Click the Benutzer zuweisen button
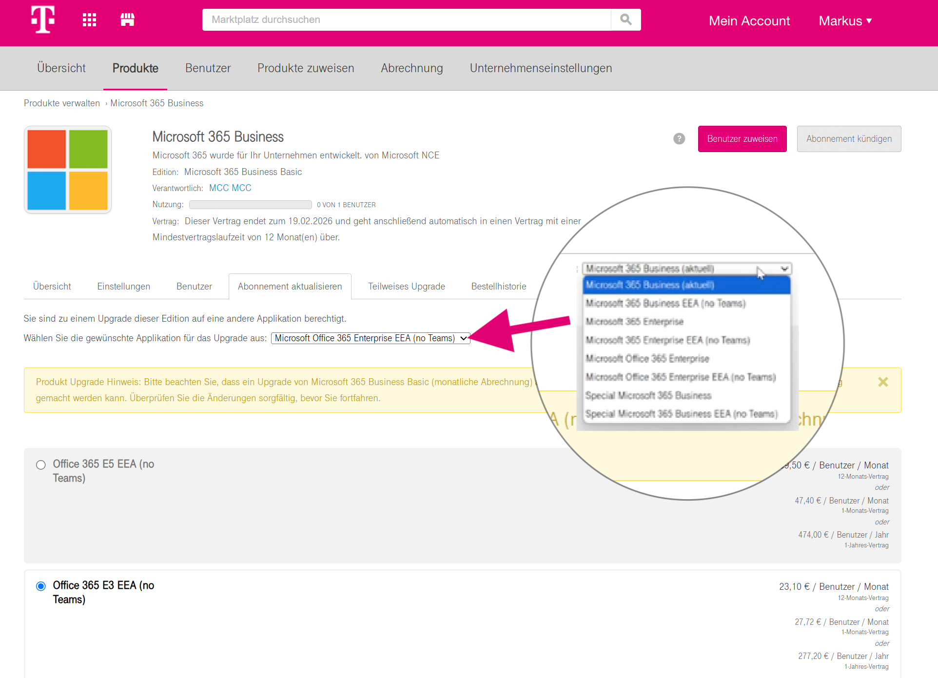Screen dimensions: 938x678 [x=742, y=139]
